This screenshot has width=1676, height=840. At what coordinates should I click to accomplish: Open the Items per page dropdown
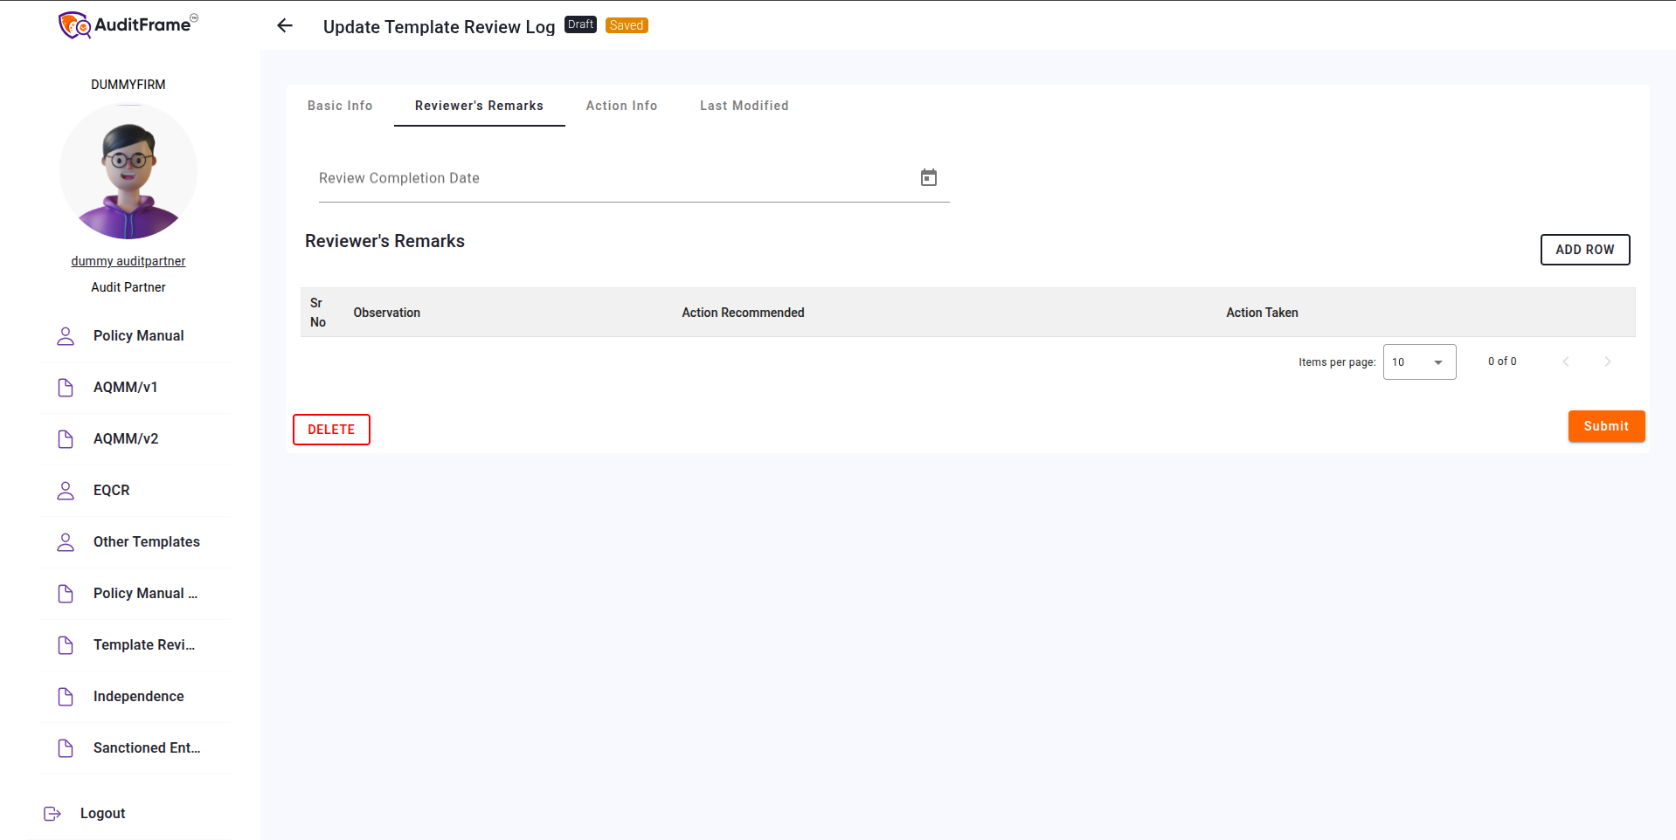pos(1419,362)
